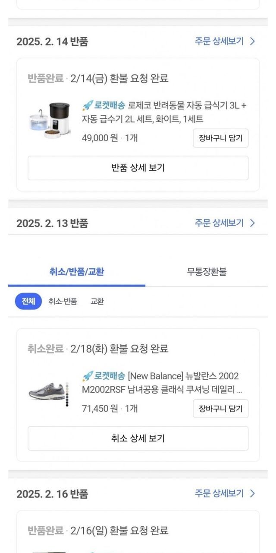This screenshot has height=553, width=276.
Task: Switch to the 무통장환불 tab
Action: coord(207,272)
